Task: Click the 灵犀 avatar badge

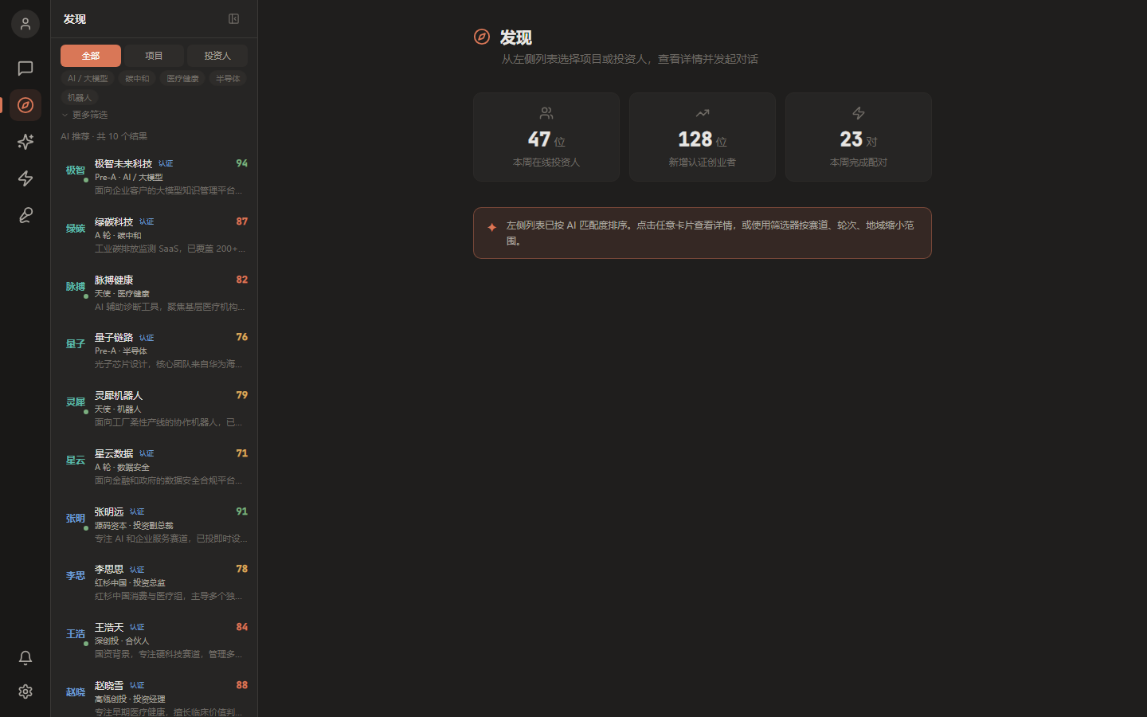Action: coord(76,402)
